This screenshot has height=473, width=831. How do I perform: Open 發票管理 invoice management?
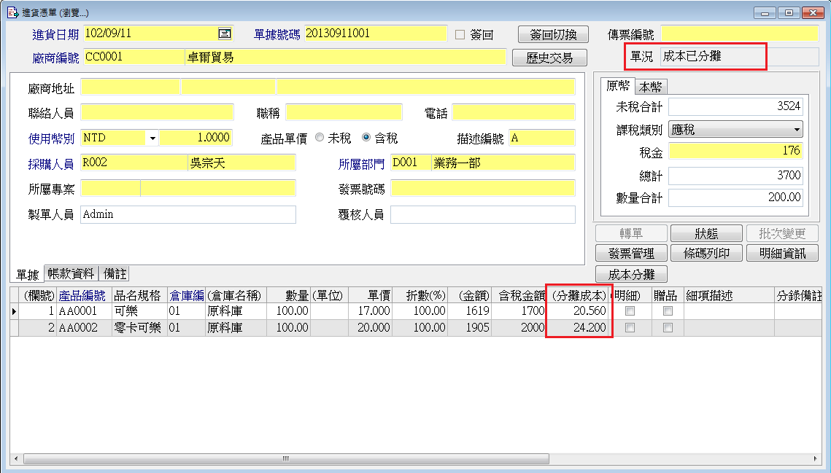(x=631, y=253)
